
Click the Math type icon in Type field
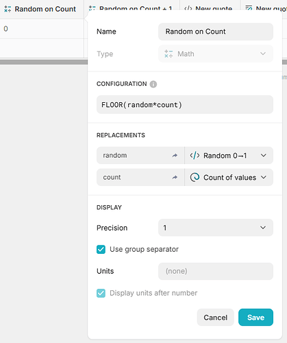(169, 54)
